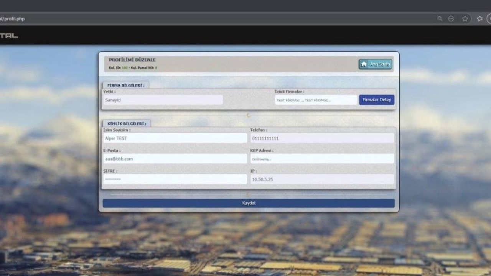Viewport: 491px width, 276px height.
Task: Click the ŞİFRE password field
Action: click(x=175, y=179)
